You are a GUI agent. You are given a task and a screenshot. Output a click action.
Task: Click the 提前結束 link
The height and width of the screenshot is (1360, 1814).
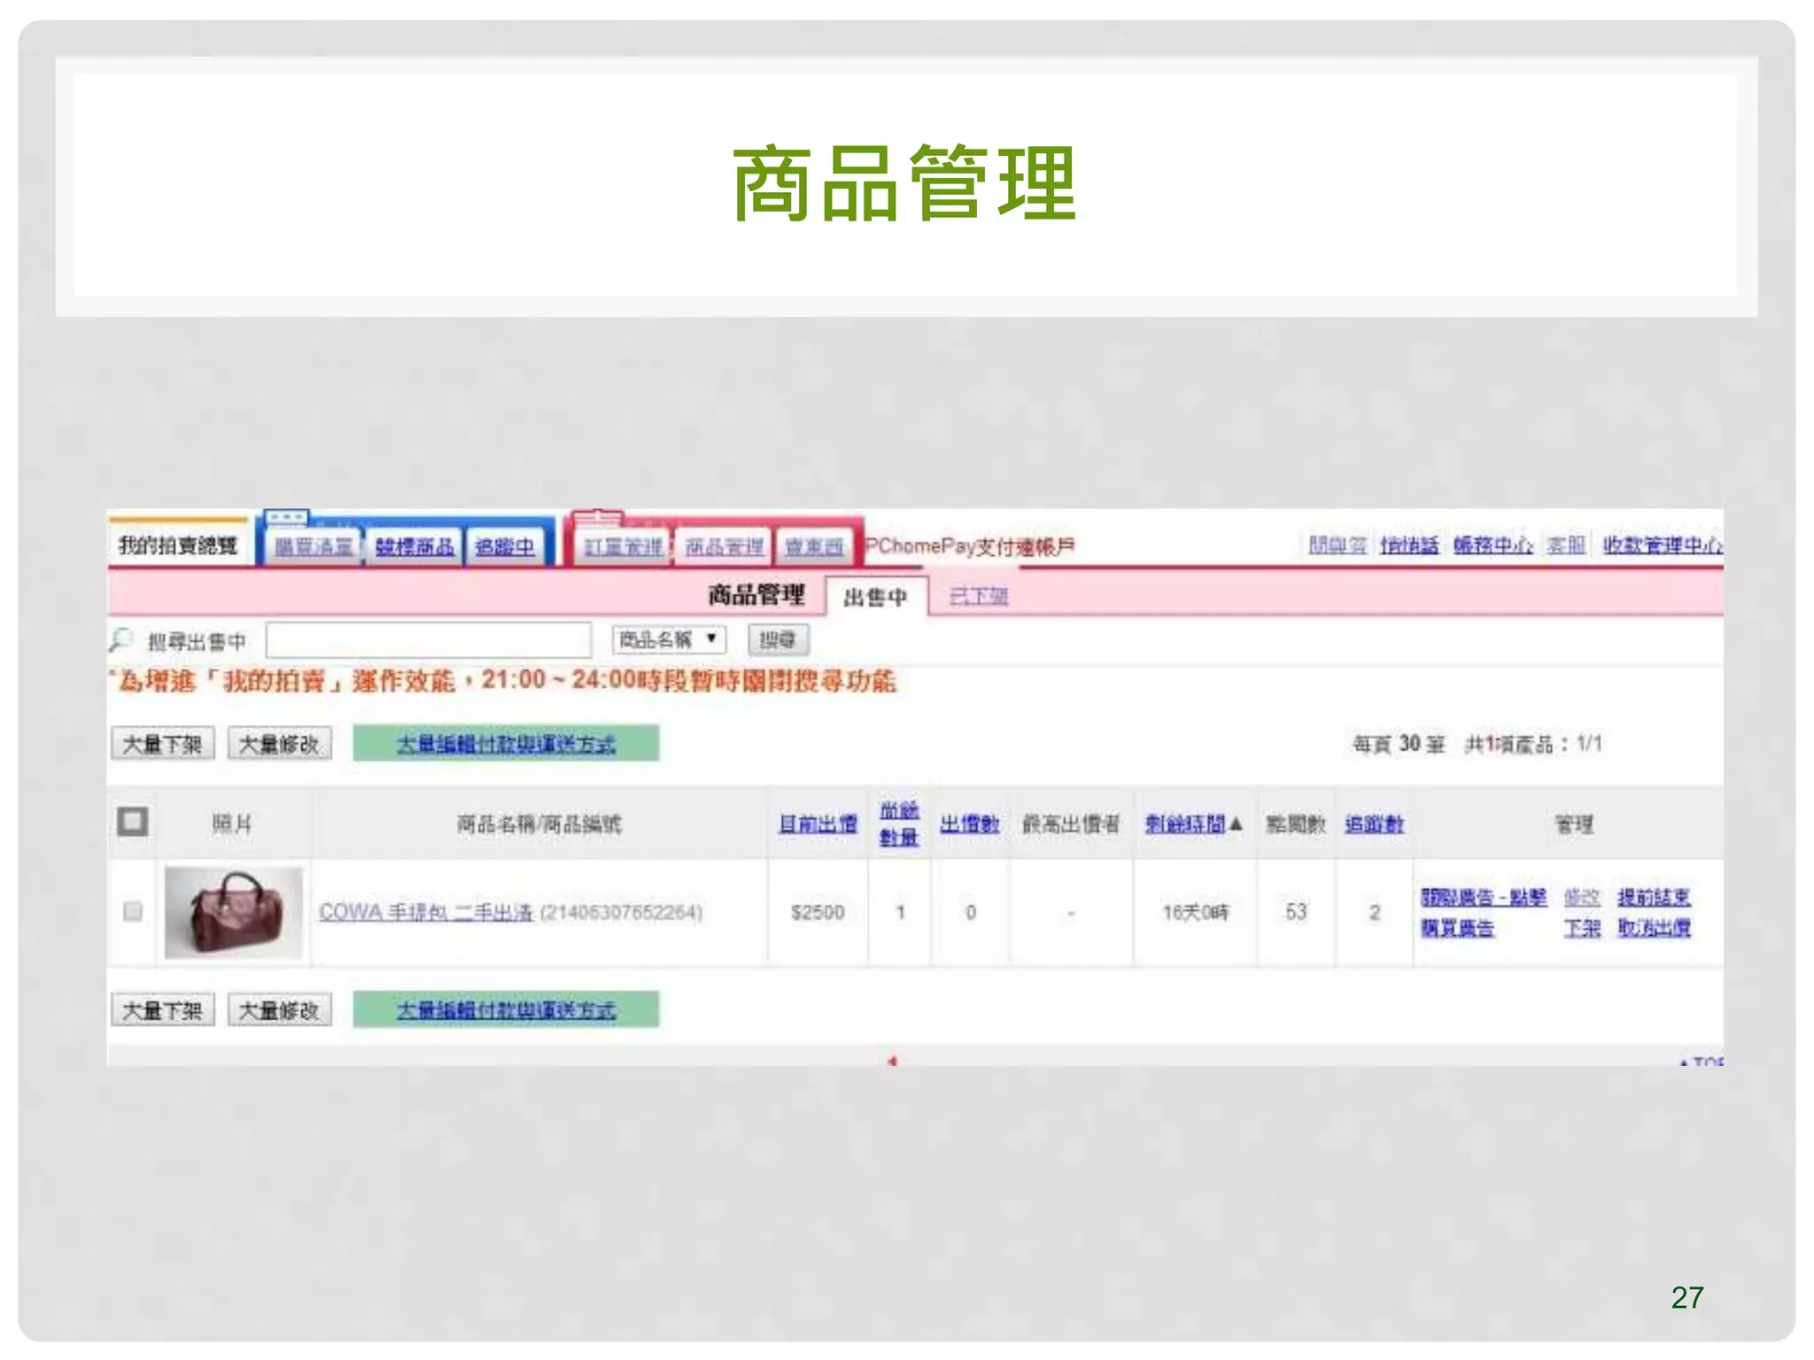pyautogui.click(x=1654, y=897)
